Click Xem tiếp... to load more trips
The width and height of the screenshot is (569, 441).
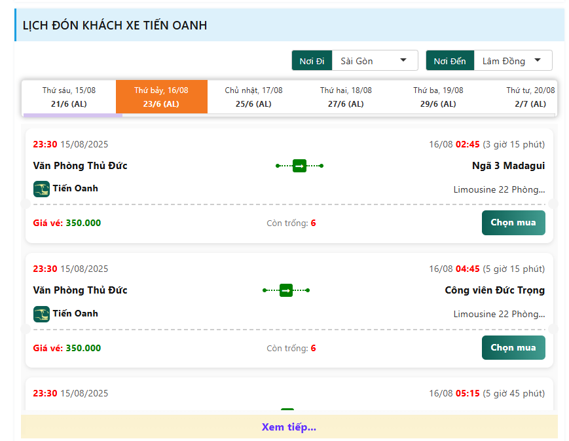click(x=289, y=427)
